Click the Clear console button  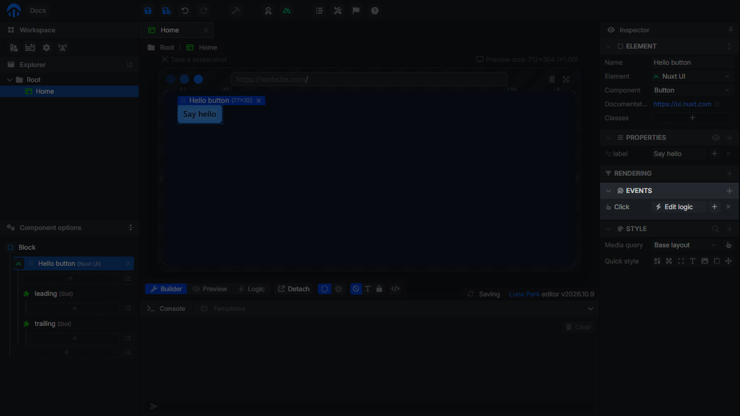point(579,327)
